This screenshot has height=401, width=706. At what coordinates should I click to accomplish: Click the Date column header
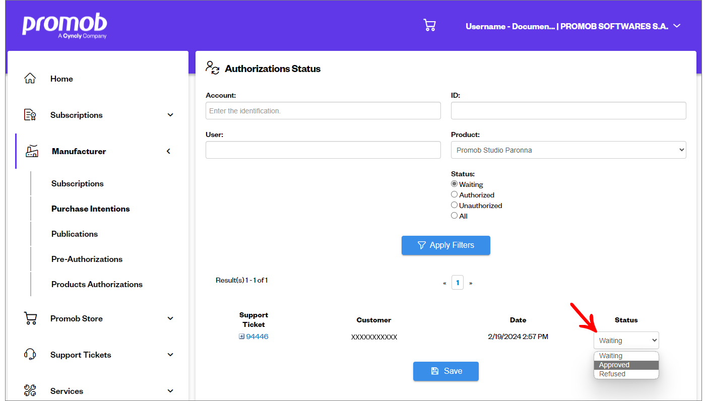518,320
